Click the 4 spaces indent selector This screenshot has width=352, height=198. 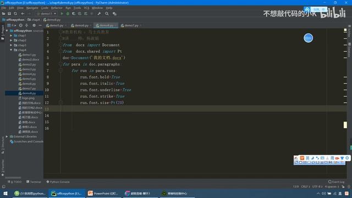click(332, 187)
